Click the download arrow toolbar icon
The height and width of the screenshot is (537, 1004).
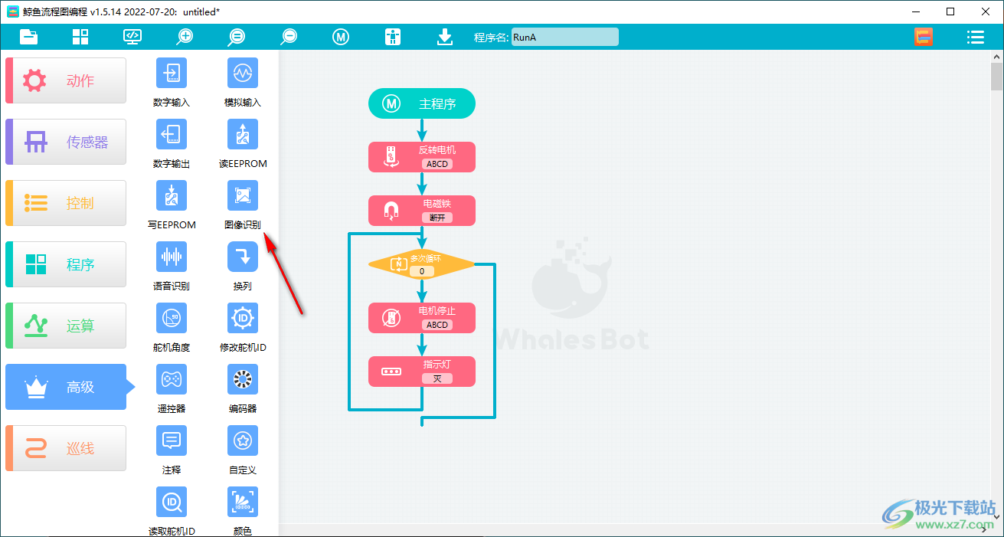[445, 37]
